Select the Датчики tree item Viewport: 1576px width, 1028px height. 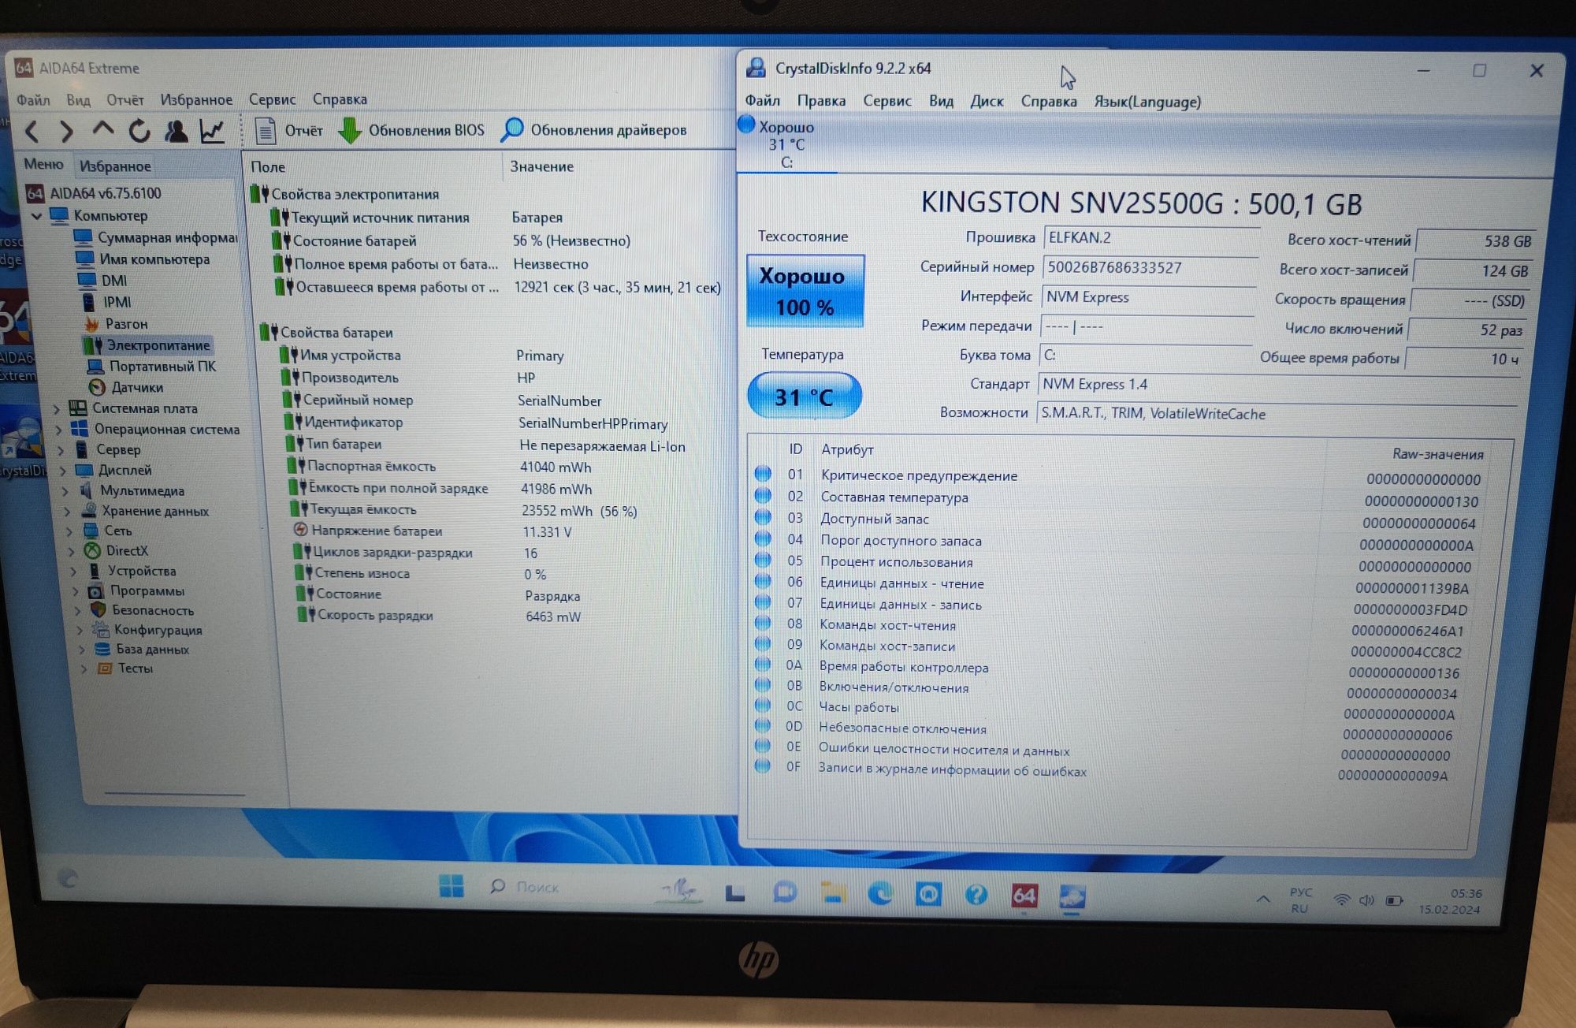coord(137,388)
